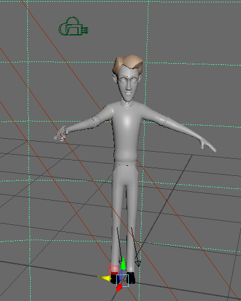Select the hand on the screen-left side

61,133
